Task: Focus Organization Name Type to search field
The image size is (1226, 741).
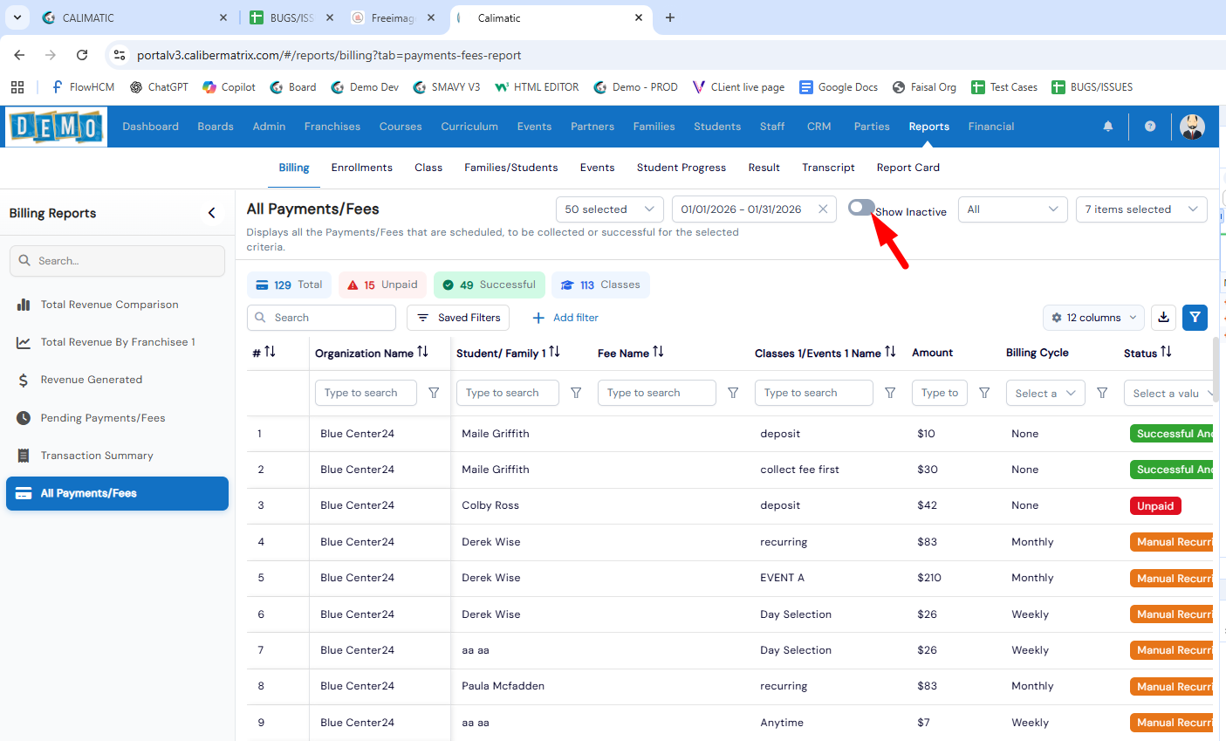Action: pyautogui.click(x=366, y=393)
